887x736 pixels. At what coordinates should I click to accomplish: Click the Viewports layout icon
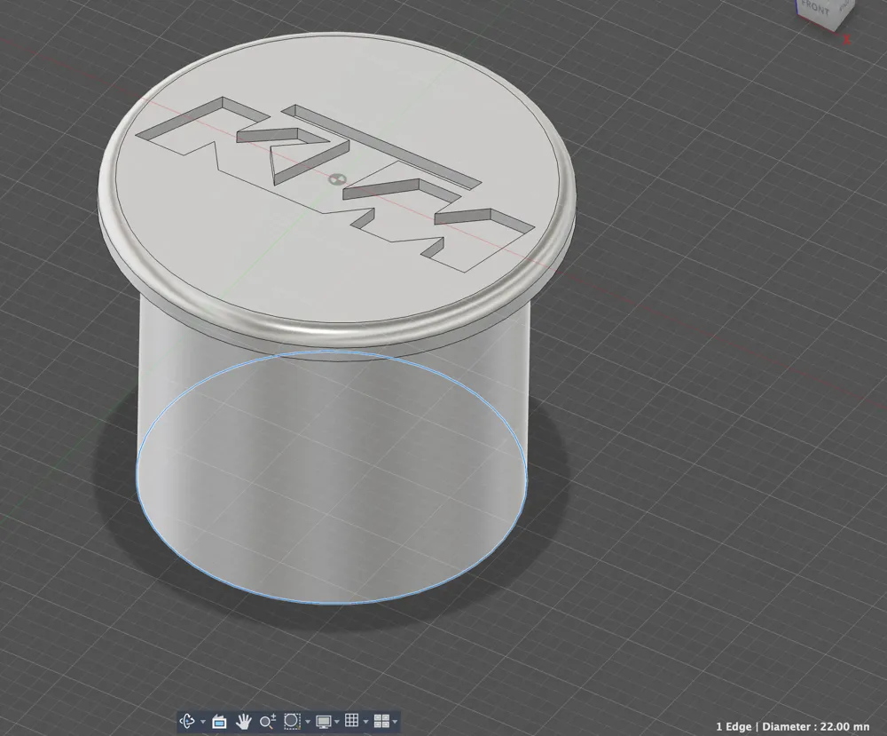click(x=381, y=721)
